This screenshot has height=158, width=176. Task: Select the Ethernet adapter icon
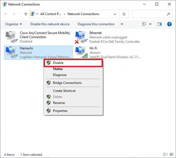[81, 37]
